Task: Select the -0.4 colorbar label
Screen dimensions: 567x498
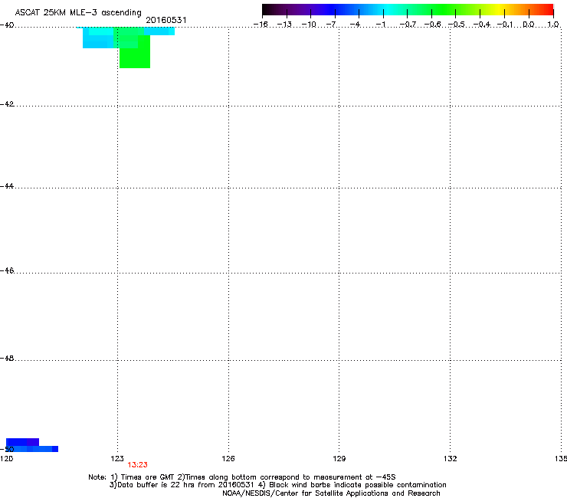Action: (482, 25)
